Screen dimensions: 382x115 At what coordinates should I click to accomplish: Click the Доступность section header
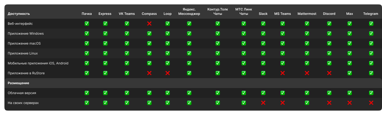19,14
